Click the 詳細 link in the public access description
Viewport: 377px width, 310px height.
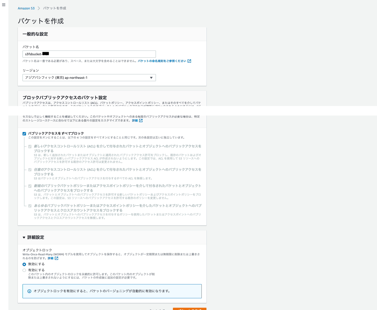click(135, 120)
